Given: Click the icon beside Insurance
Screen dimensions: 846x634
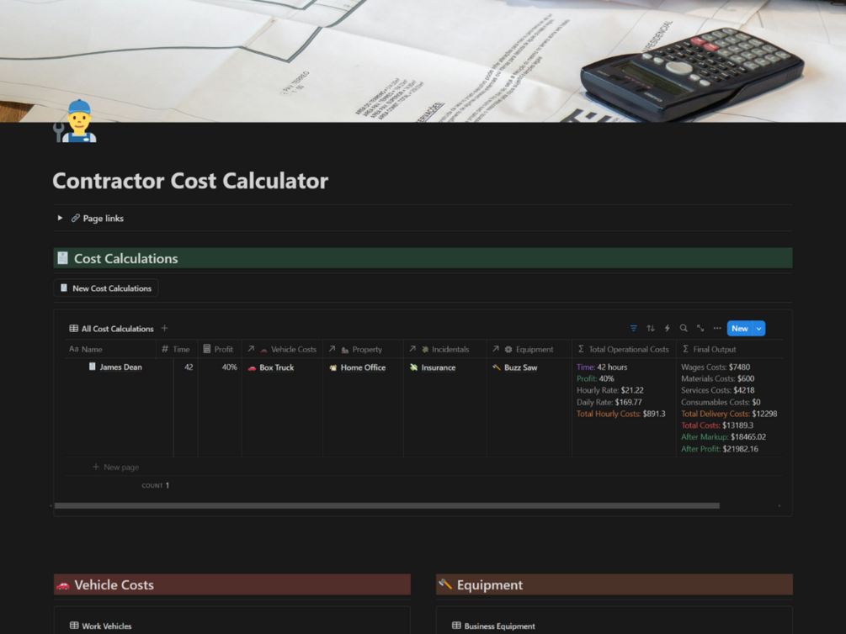Looking at the screenshot, I should 413,367.
